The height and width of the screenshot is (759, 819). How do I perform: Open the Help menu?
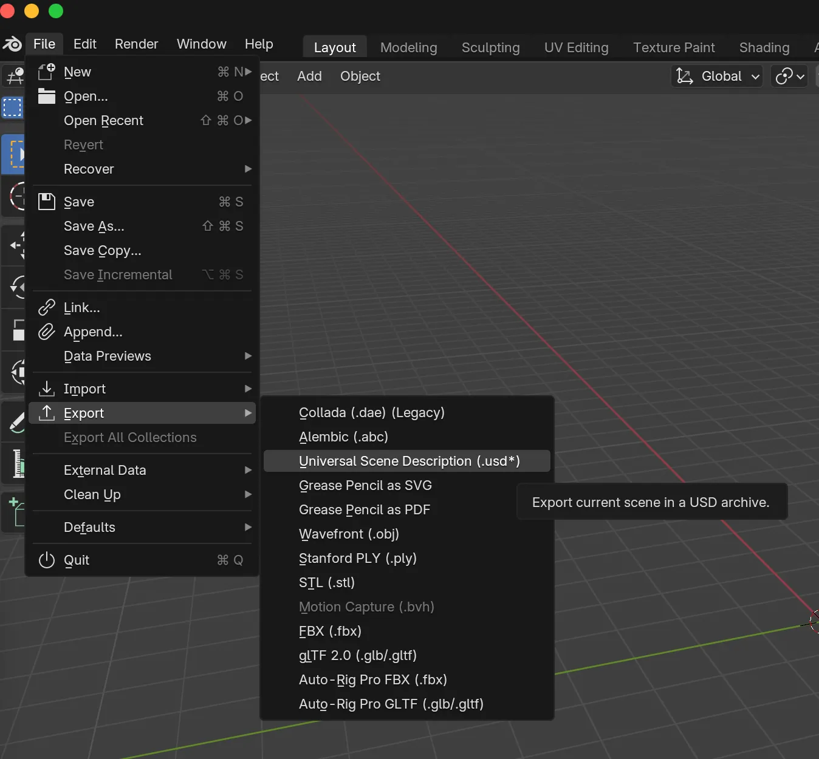pos(259,44)
